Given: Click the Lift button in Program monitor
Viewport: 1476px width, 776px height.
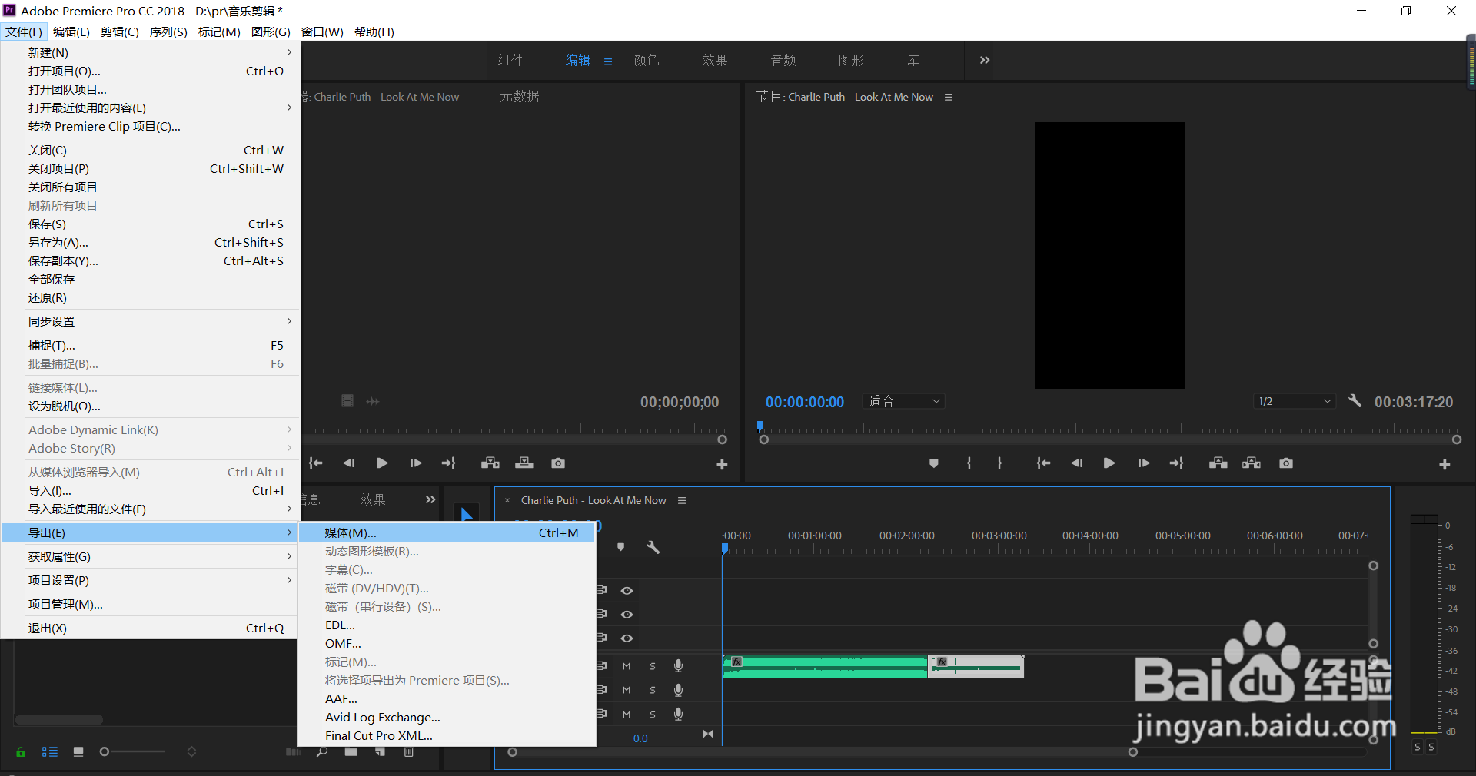Looking at the screenshot, I should tap(1218, 463).
